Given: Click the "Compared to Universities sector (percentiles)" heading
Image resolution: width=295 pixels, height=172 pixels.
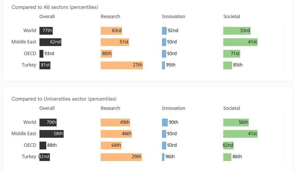Looking at the screenshot, I should pyautogui.click(x=64, y=99).
